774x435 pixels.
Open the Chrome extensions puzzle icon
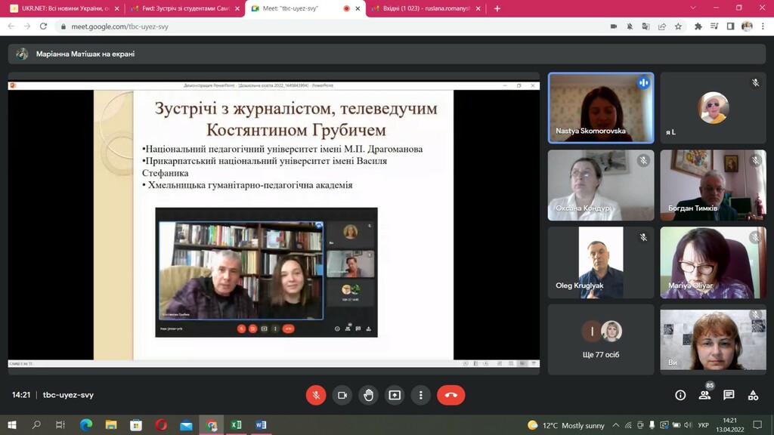point(698,26)
